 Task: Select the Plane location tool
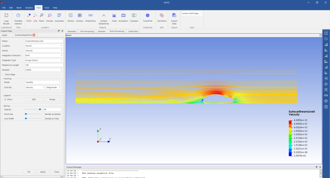(42, 18)
